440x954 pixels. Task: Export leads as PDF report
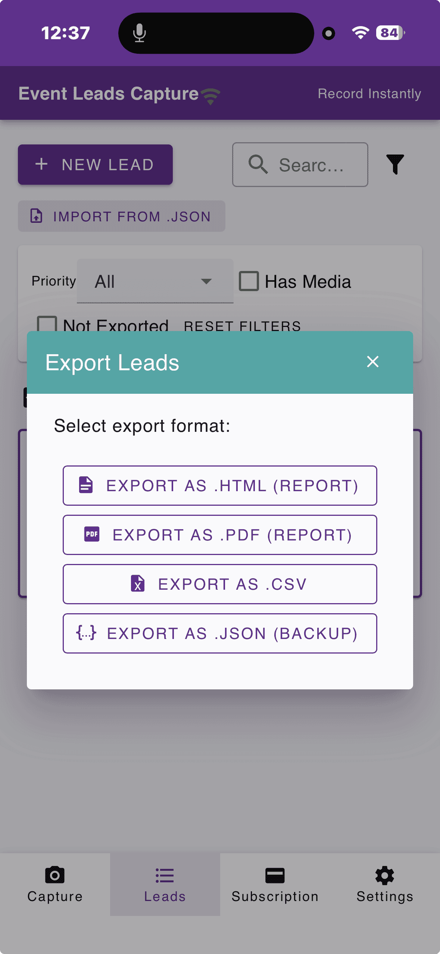coord(220,534)
